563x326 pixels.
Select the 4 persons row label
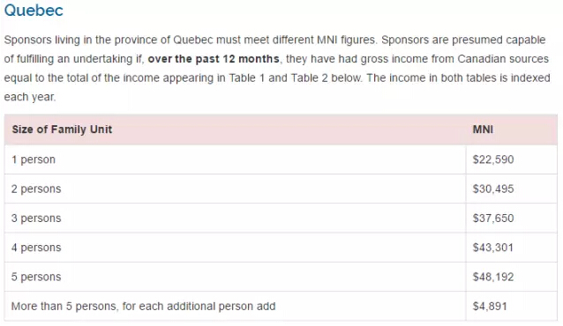tap(36, 248)
